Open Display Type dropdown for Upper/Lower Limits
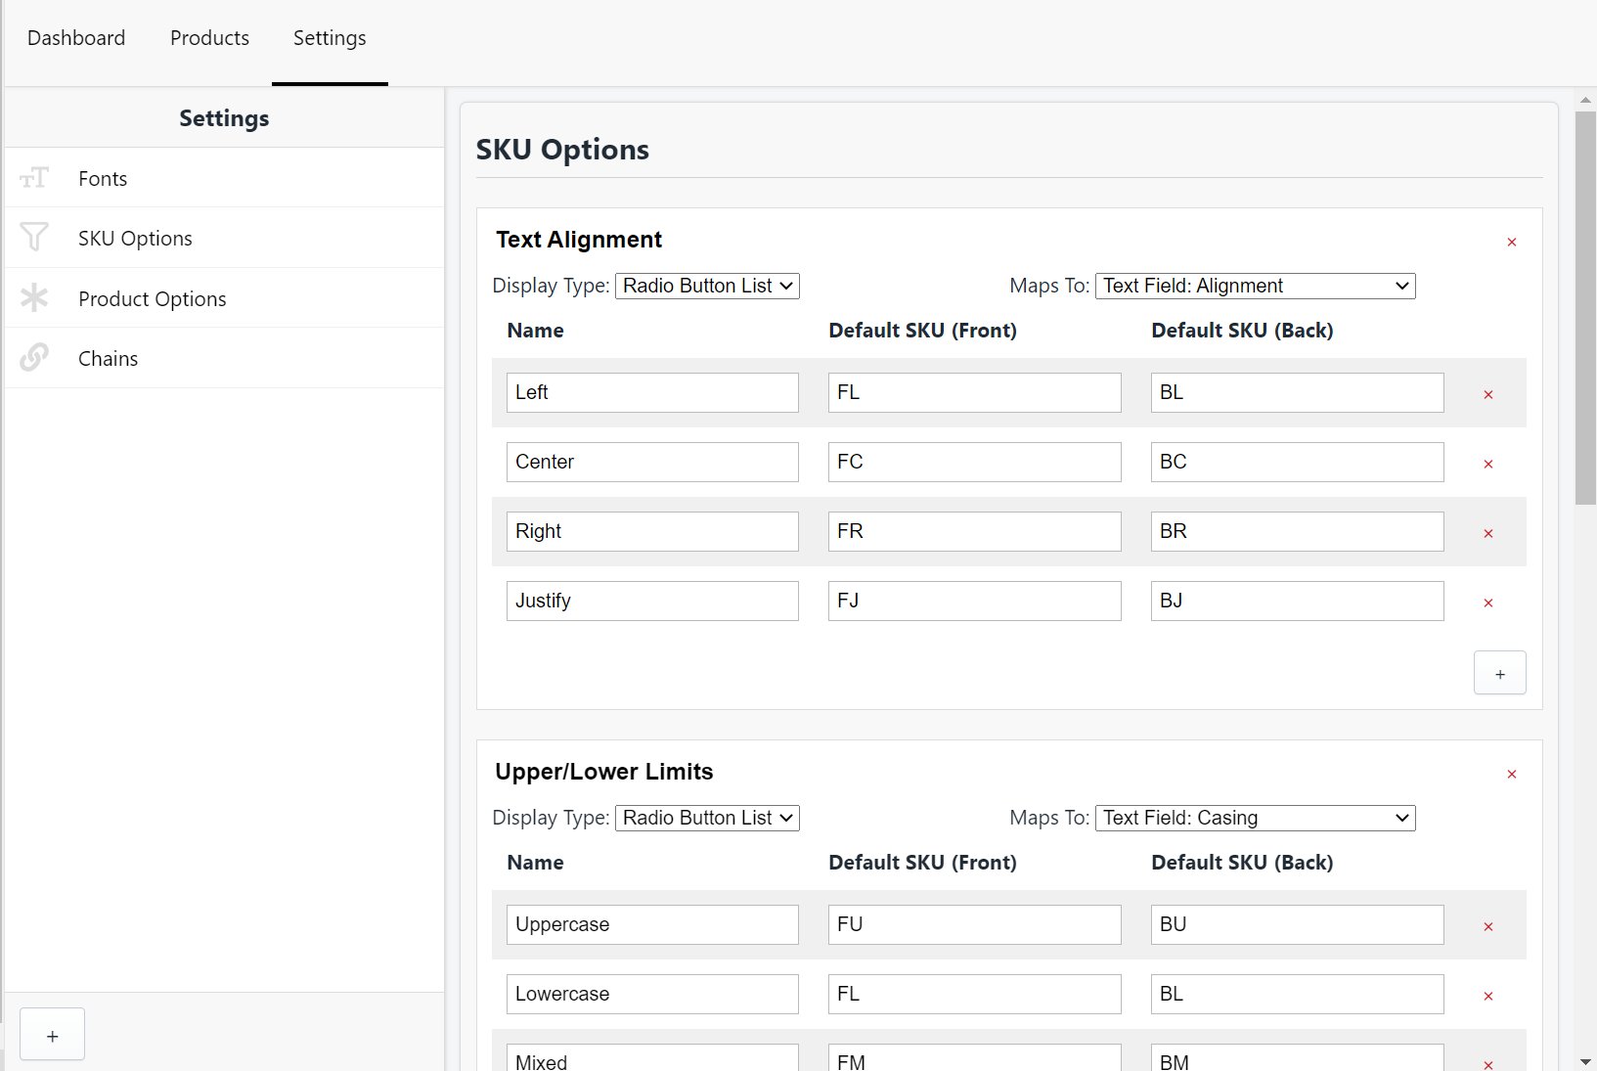 tap(707, 818)
